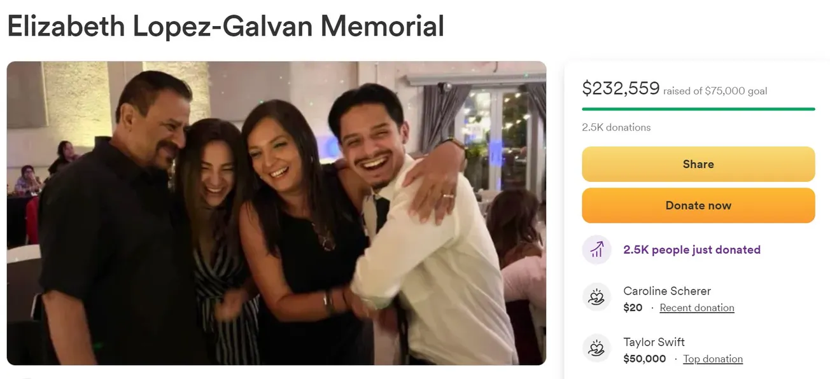Click the $232,559 raised amount
This screenshot has height=379, width=830.
[x=621, y=88]
